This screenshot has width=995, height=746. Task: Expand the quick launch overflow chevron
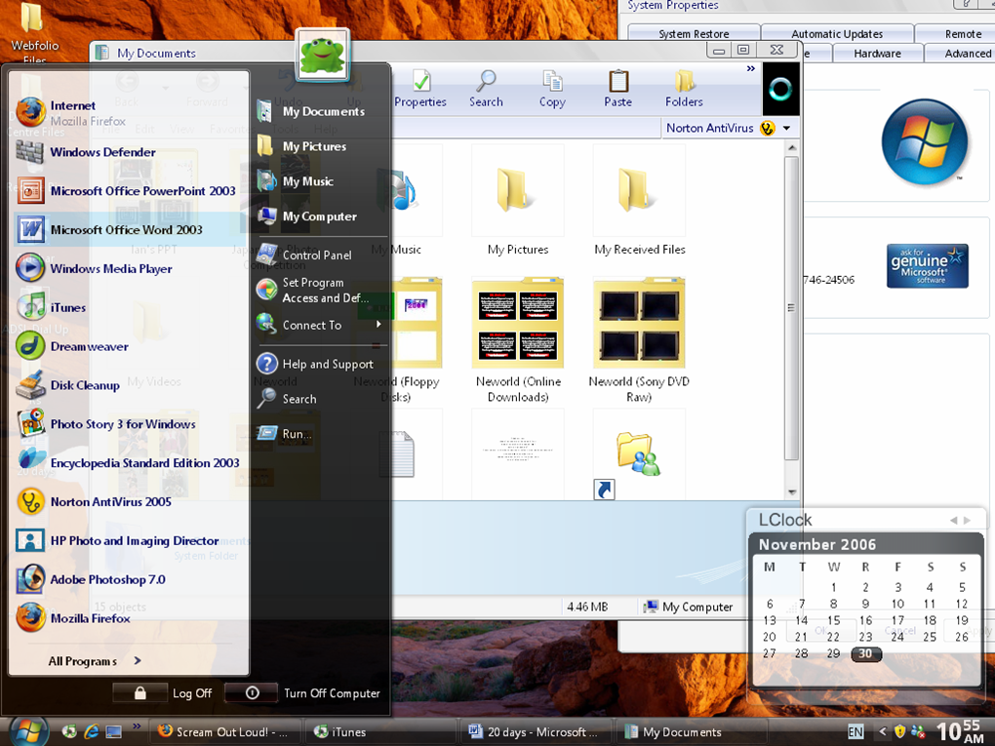click(x=137, y=726)
